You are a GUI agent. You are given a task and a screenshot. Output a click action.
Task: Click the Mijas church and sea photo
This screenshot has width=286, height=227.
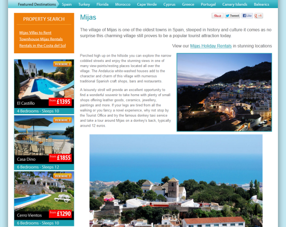click(176, 180)
